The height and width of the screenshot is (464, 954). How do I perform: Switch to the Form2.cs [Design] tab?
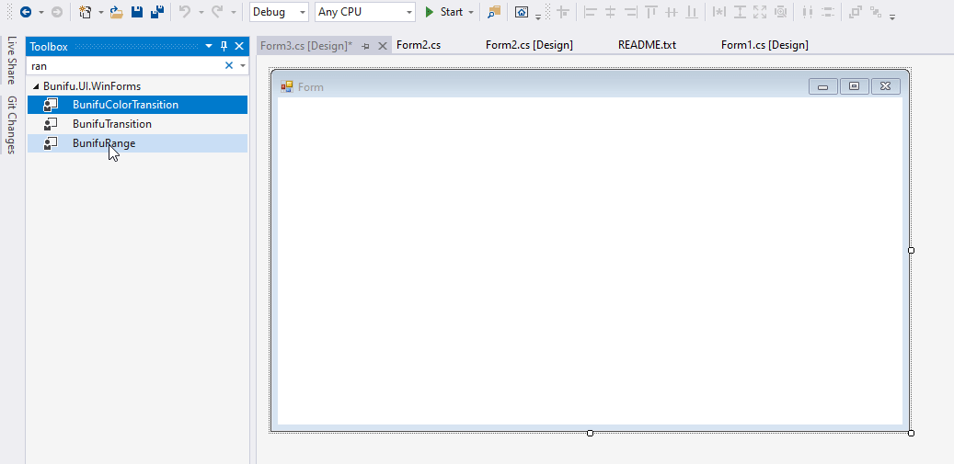coord(529,45)
